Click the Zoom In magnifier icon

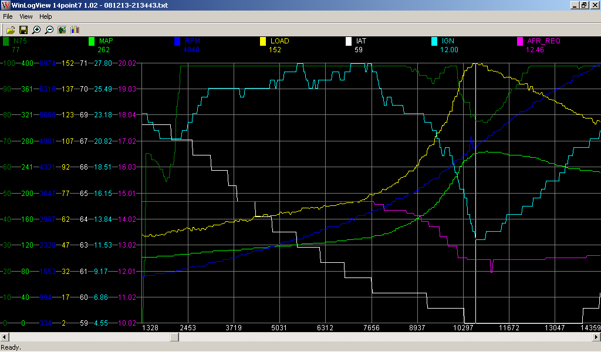36,29
